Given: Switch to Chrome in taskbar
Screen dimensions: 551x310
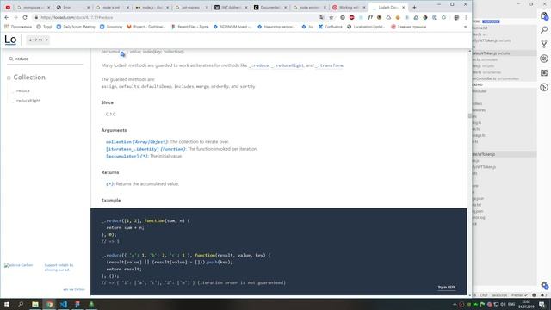Looking at the screenshot, I should 50,304.
